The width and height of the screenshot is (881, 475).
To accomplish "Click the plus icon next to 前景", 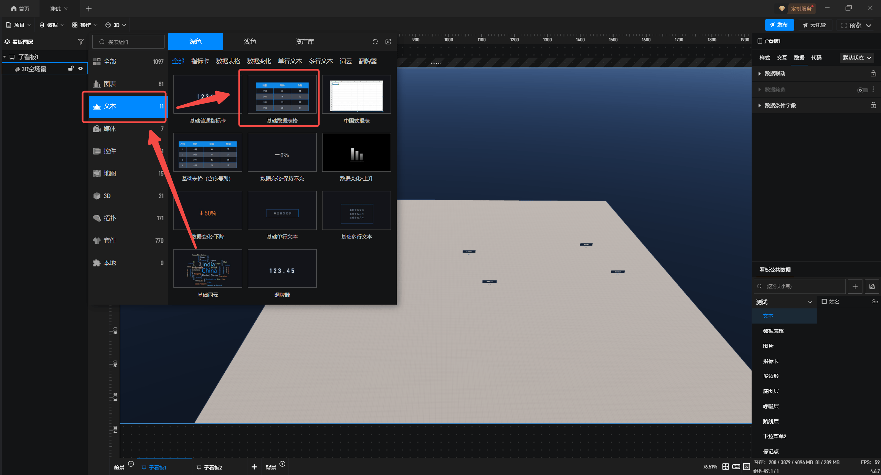I will [x=131, y=464].
